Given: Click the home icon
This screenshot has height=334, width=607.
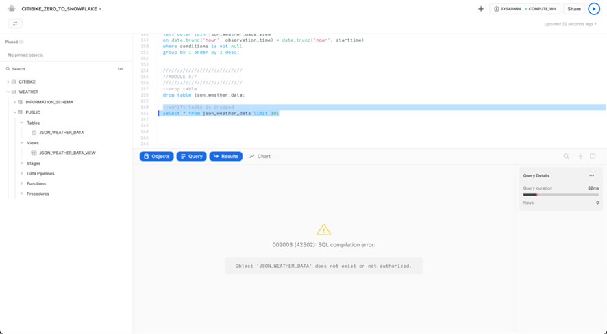Looking at the screenshot, I should tap(12, 9).
